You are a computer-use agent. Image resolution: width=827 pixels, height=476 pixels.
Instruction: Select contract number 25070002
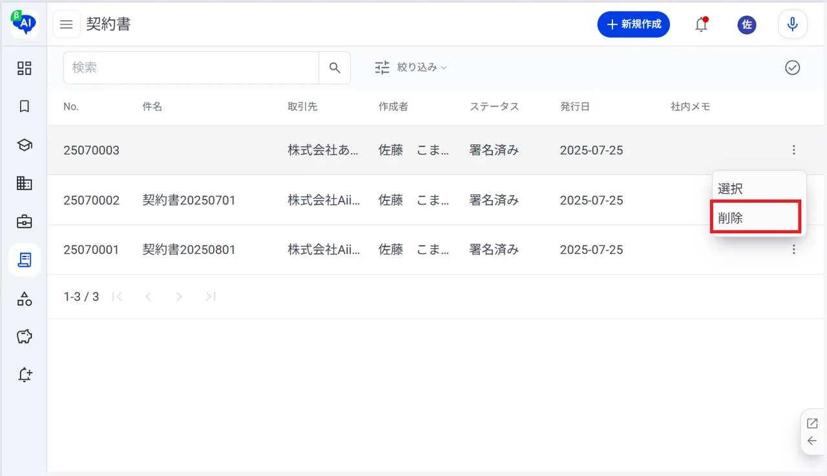point(91,200)
